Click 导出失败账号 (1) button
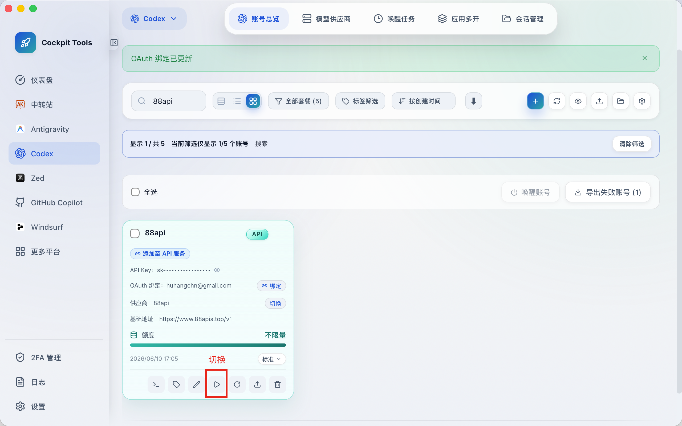The width and height of the screenshot is (682, 426). [x=608, y=192]
